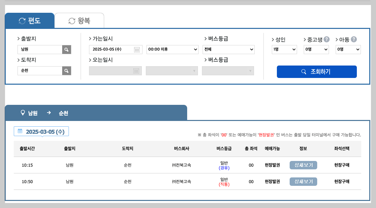This screenshot has width=376, height=208.
Task: Click inside the 출발지 input showing 남원
Action: tap(40, 49)
